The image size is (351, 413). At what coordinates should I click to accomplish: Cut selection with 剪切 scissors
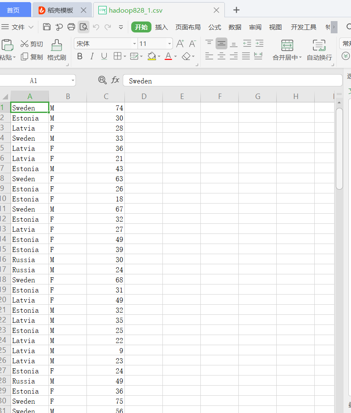pyautogui.click(x=32, y=44)
